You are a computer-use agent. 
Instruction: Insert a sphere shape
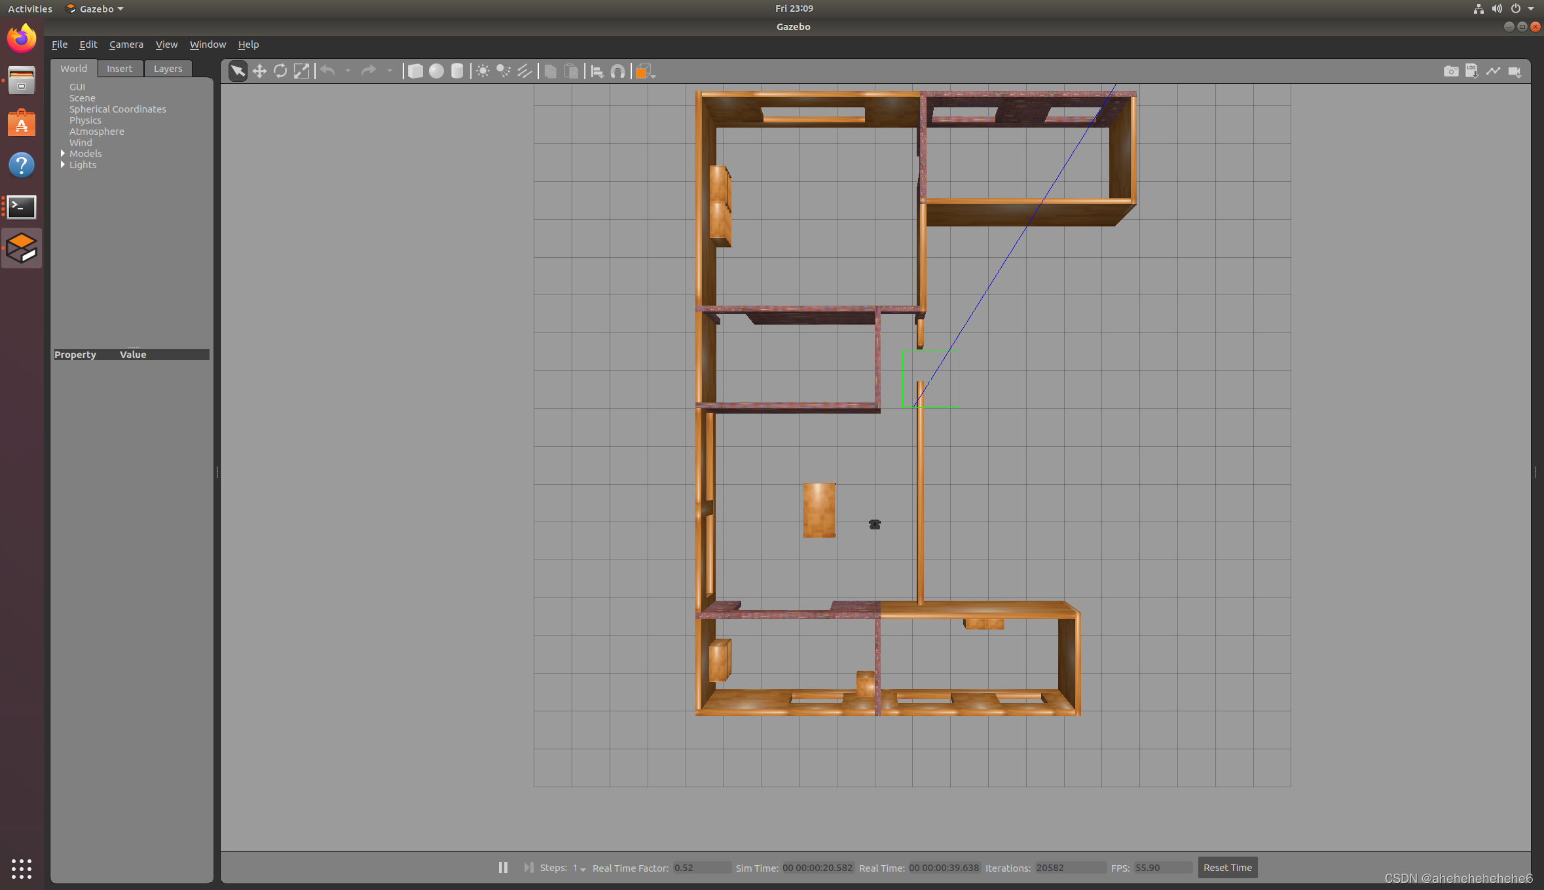tap(436, 71)
